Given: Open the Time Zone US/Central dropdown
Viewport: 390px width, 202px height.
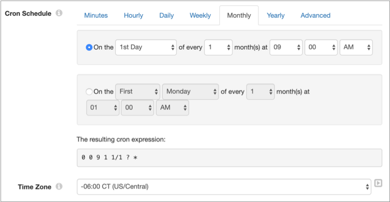Looking at the screenshot, I should pos(224,187).
